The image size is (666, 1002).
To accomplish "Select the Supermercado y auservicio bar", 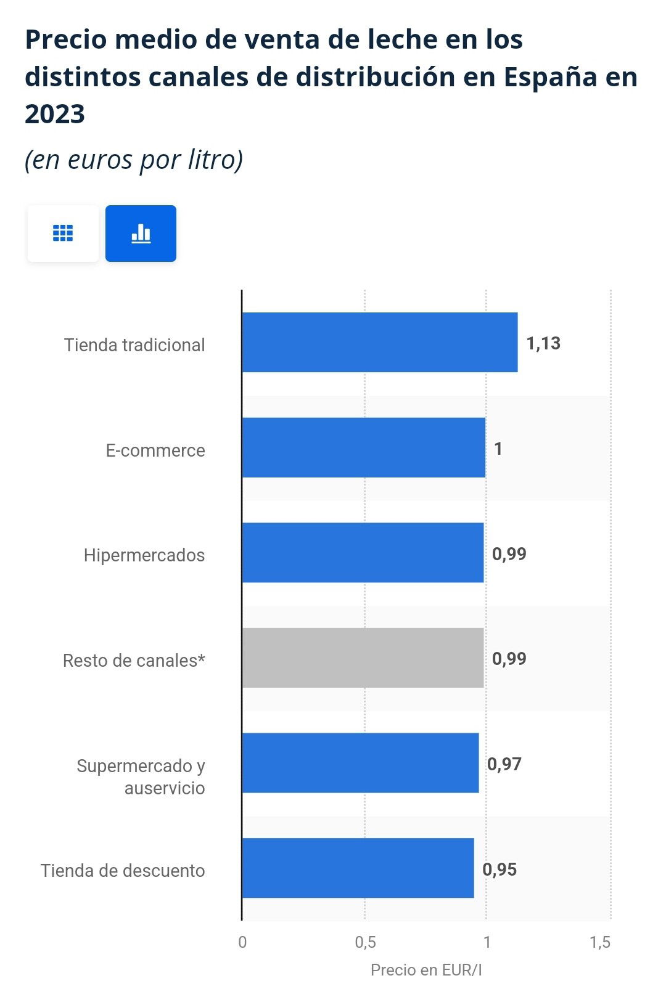I will 360,763.
